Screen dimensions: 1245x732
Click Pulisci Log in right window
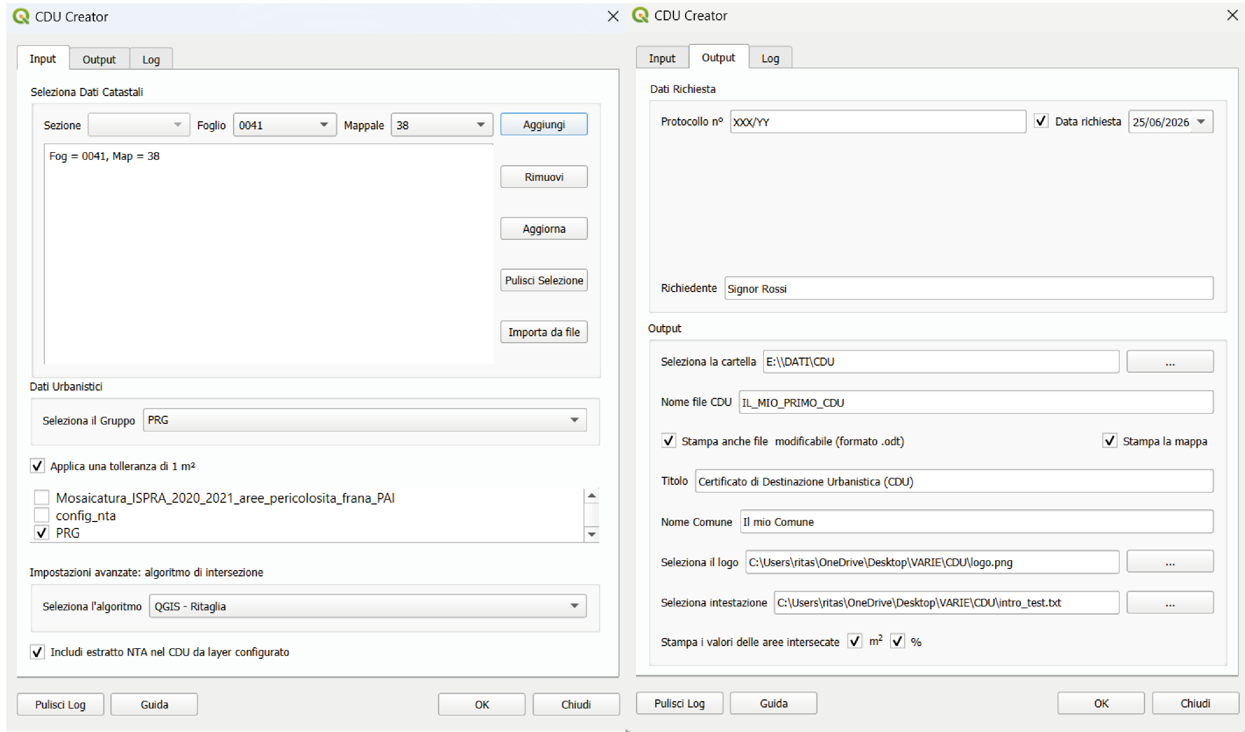pos(679,703)
